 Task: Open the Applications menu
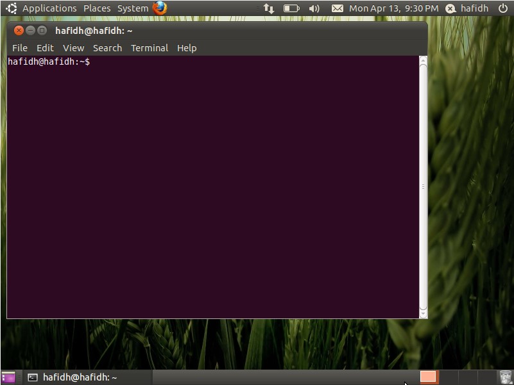(x=49, y=8)
